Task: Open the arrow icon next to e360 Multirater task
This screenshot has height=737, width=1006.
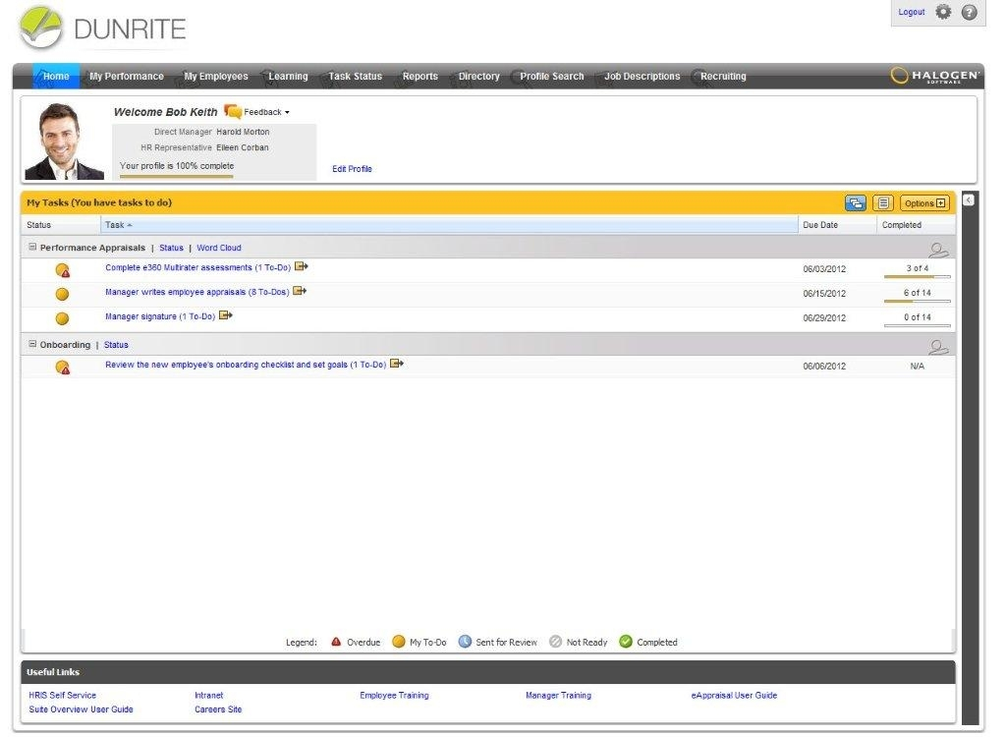Action: pyautogui.click(x=302, y=266)
